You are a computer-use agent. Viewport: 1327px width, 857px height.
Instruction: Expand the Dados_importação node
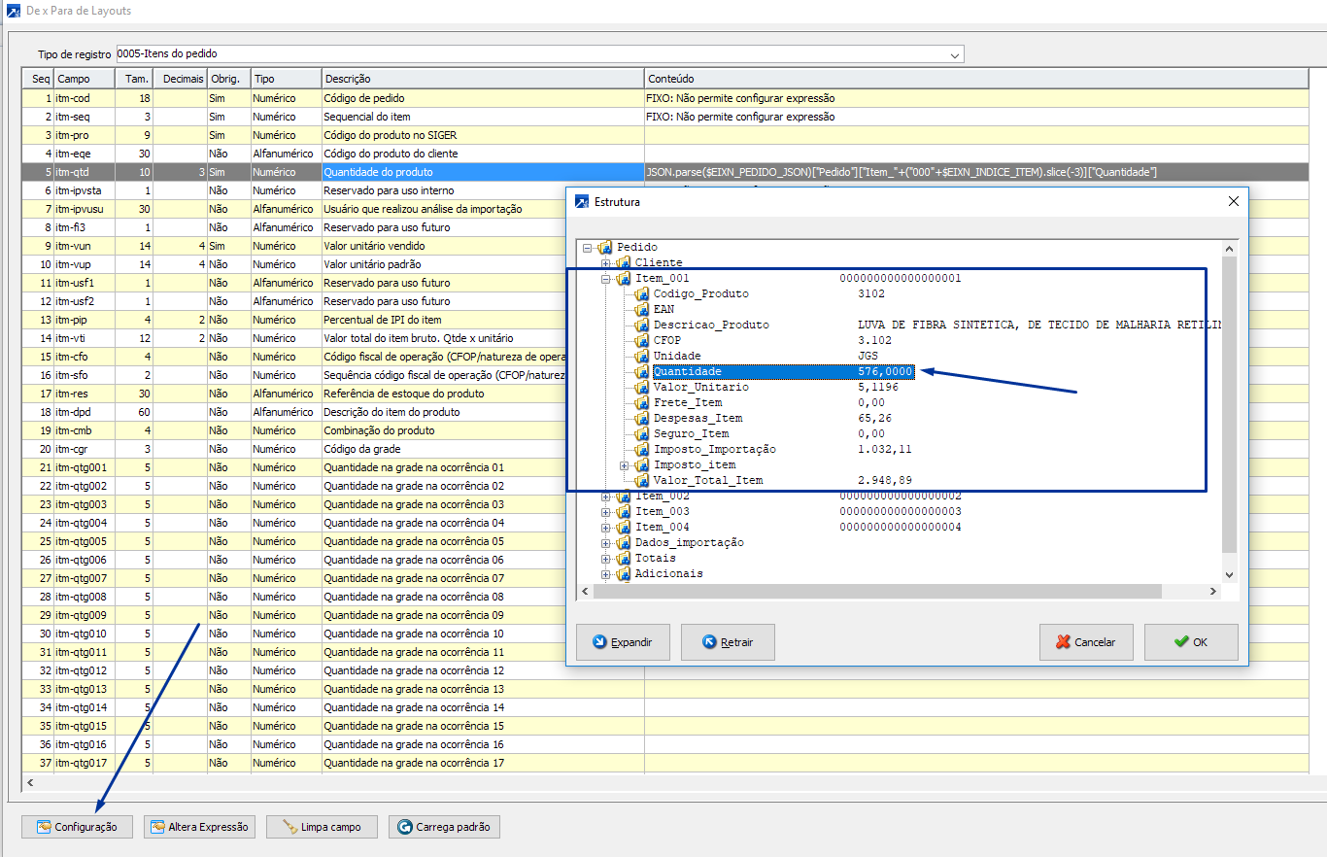606,542
